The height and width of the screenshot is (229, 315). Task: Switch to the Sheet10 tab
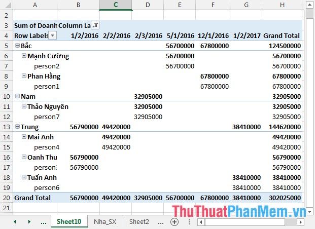pos(69,221)
